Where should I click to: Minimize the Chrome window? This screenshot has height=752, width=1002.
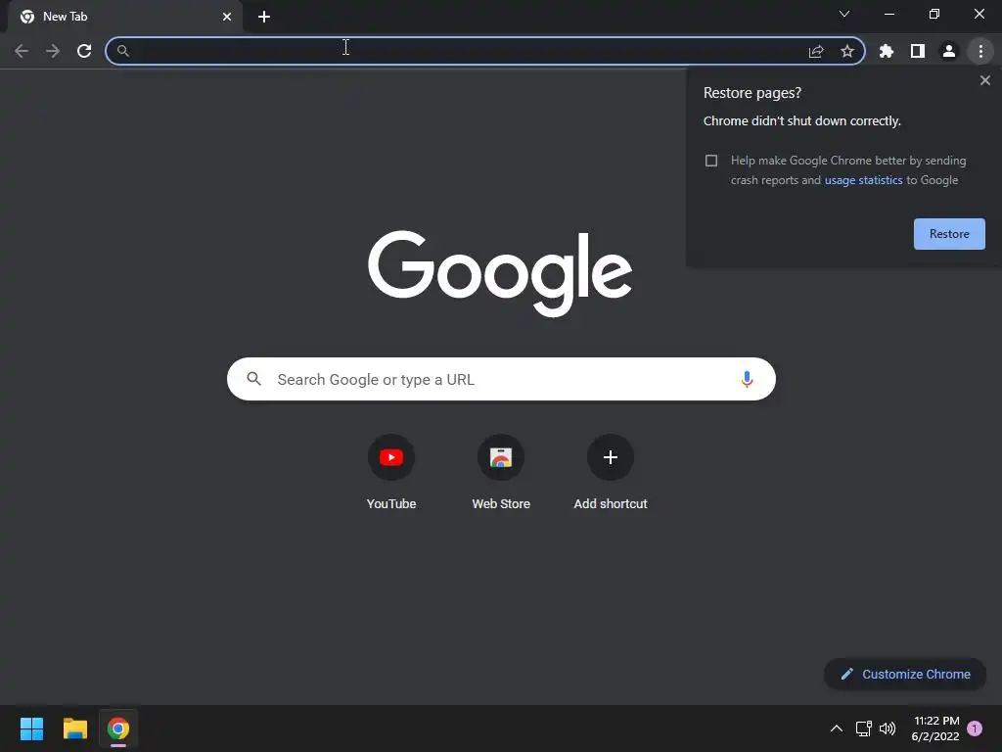point(888,14)
